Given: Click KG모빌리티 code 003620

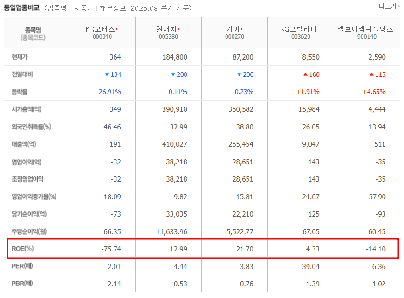Looking at the screenshot, I should coord(301,37).
